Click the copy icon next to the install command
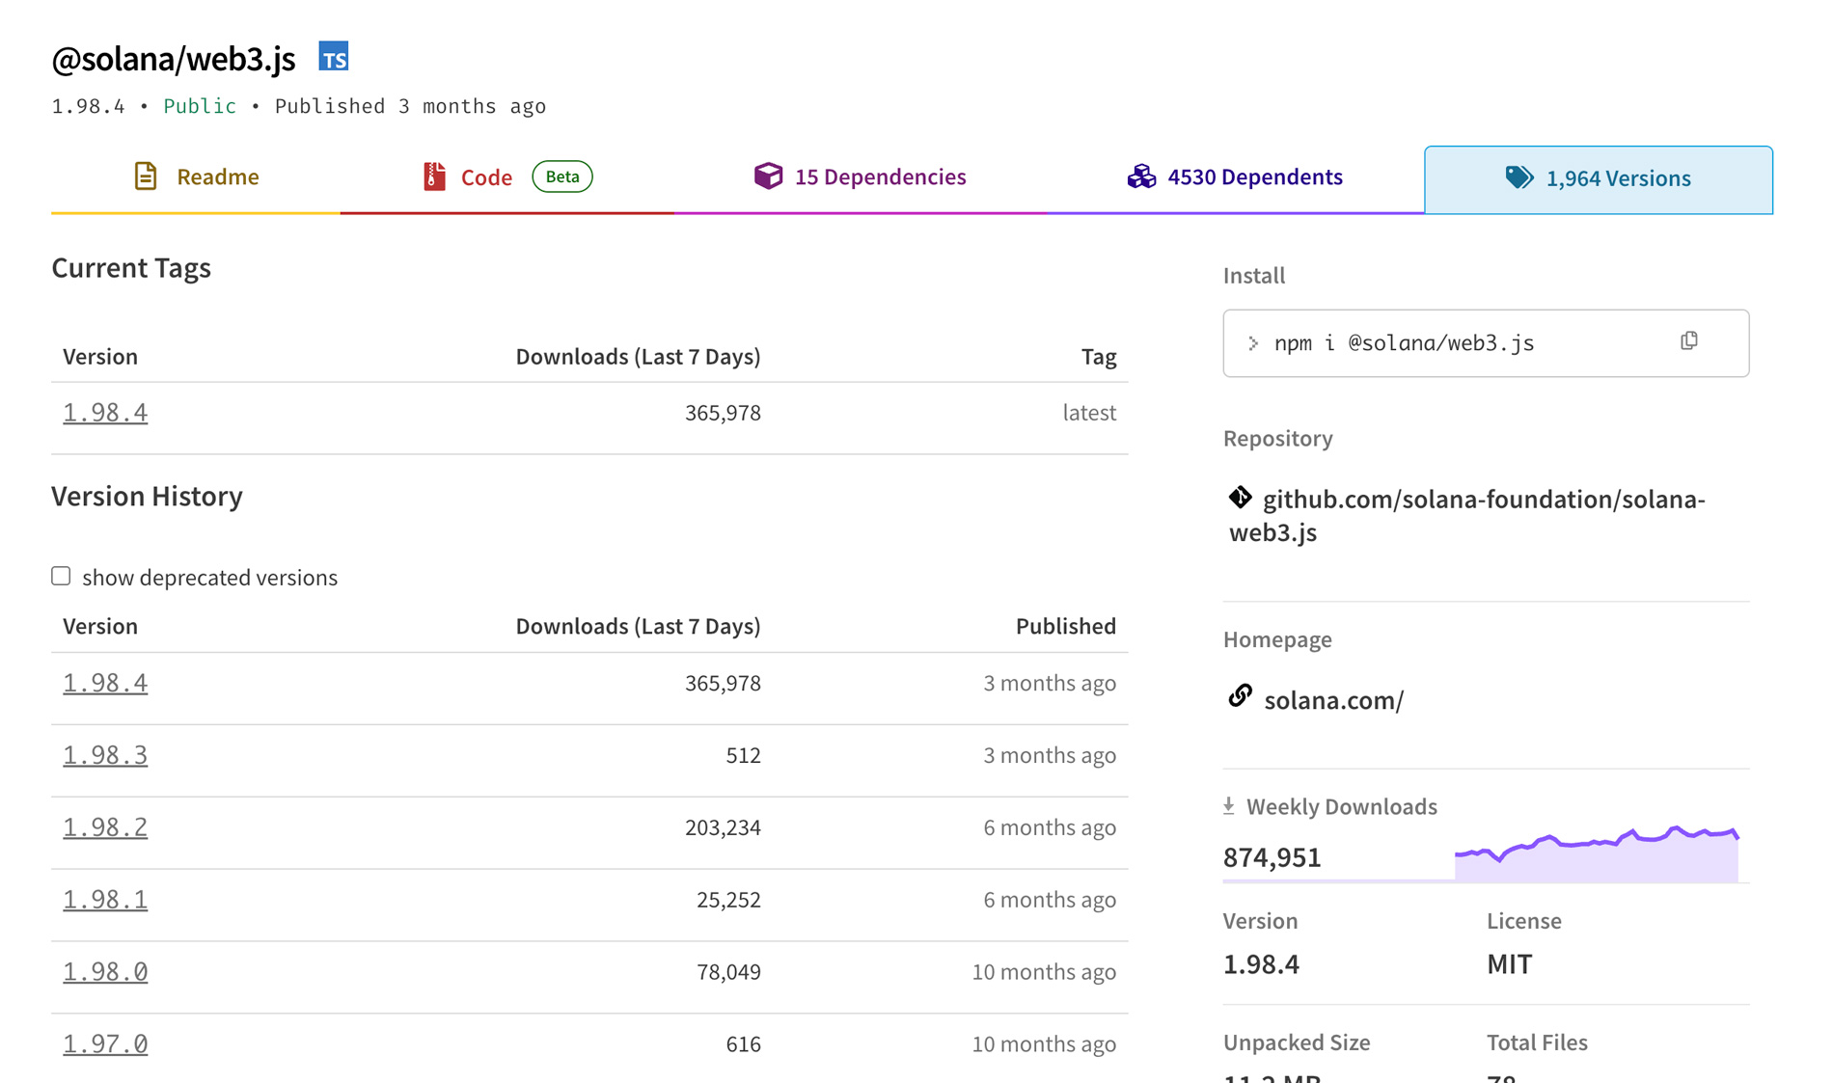Viewport: 1833px width, 1083px height. pos(1688,340)
